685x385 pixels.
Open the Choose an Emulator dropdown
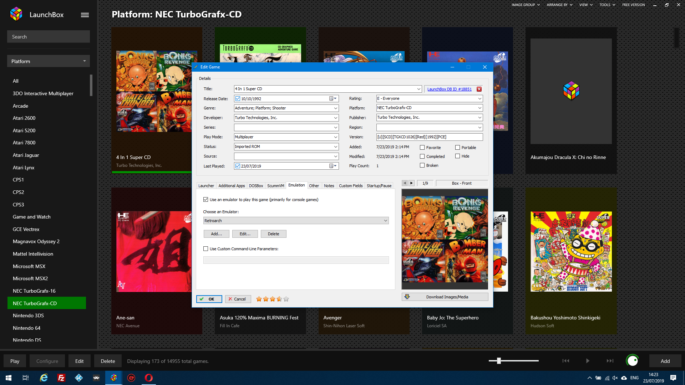(x=296, y=221)
